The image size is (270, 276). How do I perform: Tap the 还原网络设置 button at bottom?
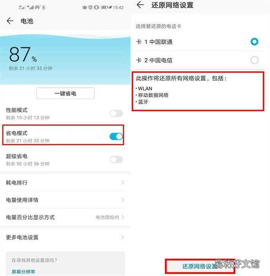pyautogui.click(x=200, y=266)
